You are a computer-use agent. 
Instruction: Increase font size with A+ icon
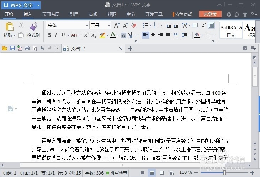click(117, 25)
